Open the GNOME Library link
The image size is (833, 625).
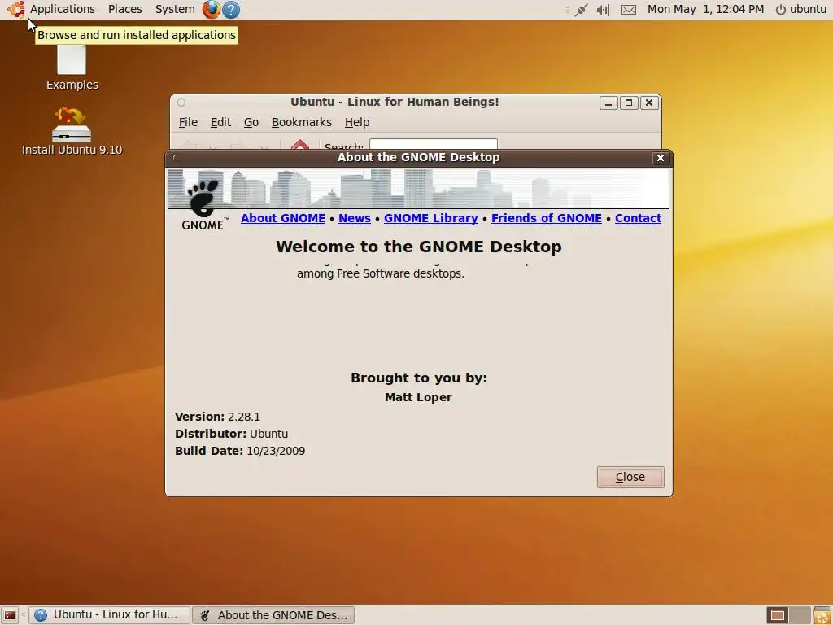pyautogui.click(x=431, y=218)
